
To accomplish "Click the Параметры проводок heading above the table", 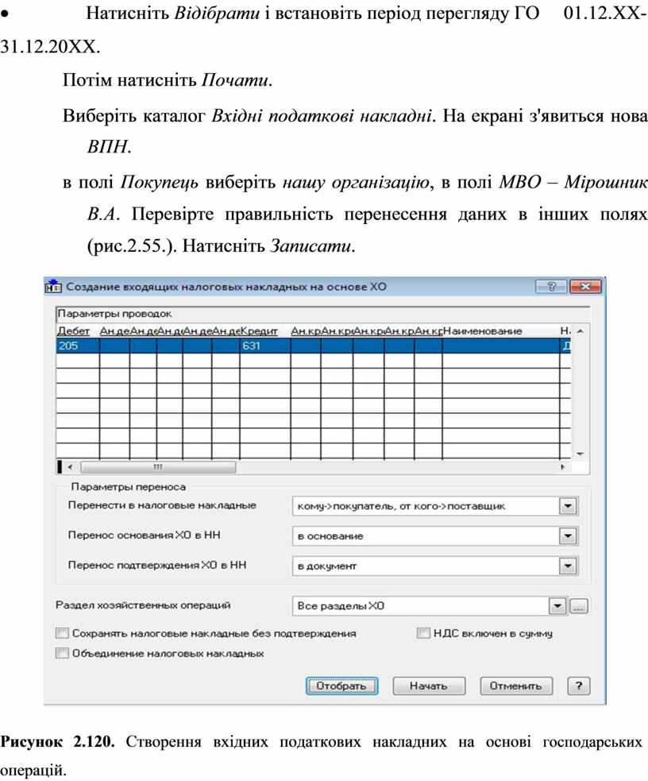I will tap(114, 314).
